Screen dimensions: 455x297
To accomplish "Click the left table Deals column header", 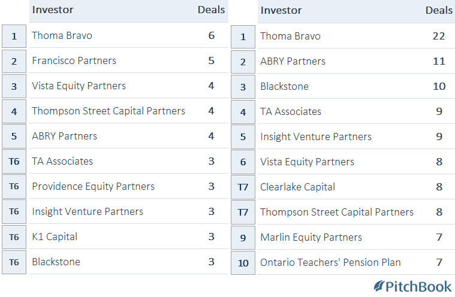I will 211,10.
